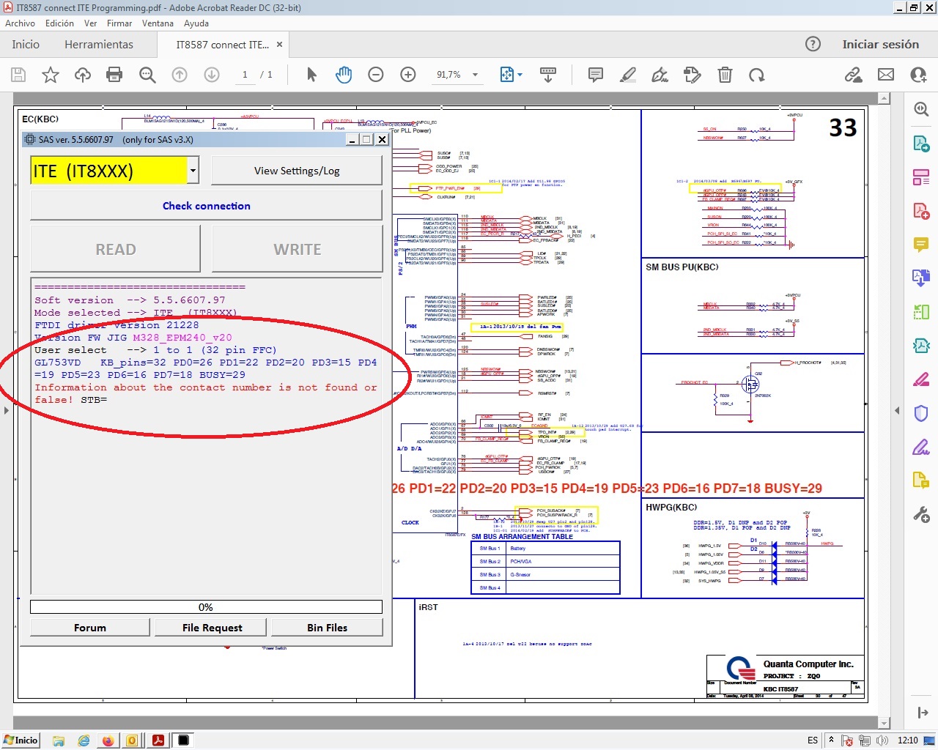This screenshot has height=750, width=938.
Task: Go to the previous page arrow
Action: (180, 75)
